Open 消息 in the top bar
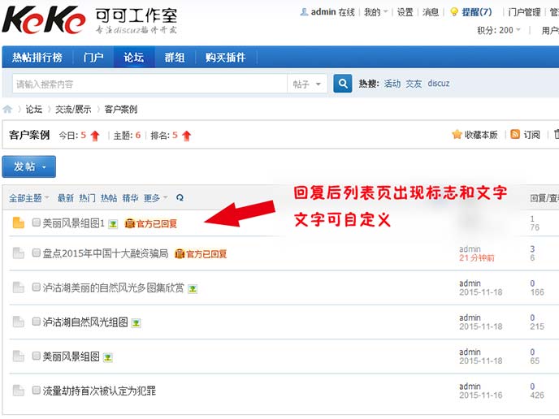This screenshot has width=559, height=419. coord(431,12)
